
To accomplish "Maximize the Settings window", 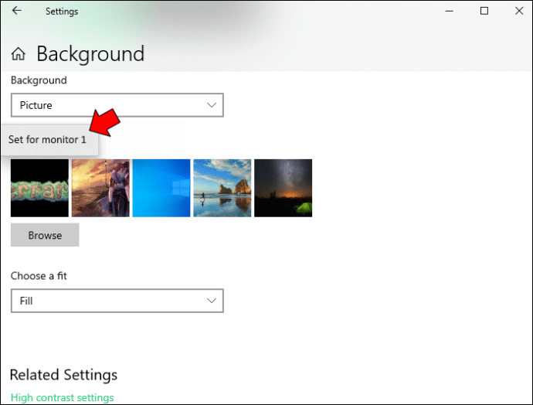I will tap(484, 12).
